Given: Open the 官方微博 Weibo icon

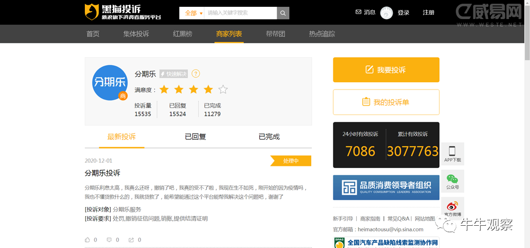Looking at the screenshot, I should 452,208.
